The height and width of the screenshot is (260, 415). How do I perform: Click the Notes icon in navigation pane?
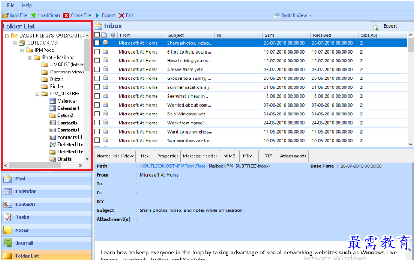point(8,230)
